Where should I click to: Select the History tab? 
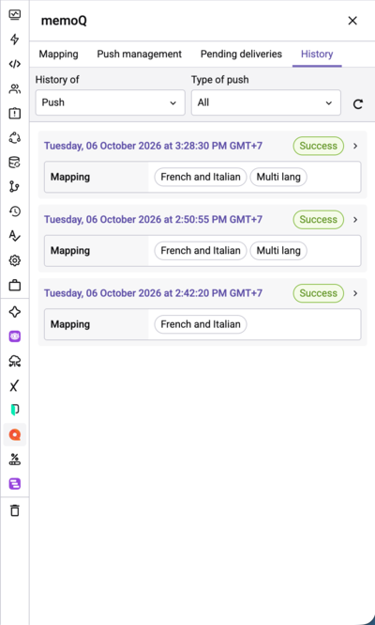(317, 54)
